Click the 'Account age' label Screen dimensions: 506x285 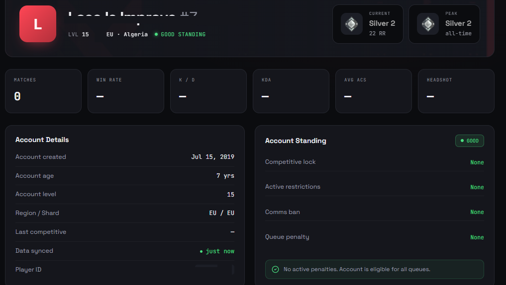[x=34, y=176]
